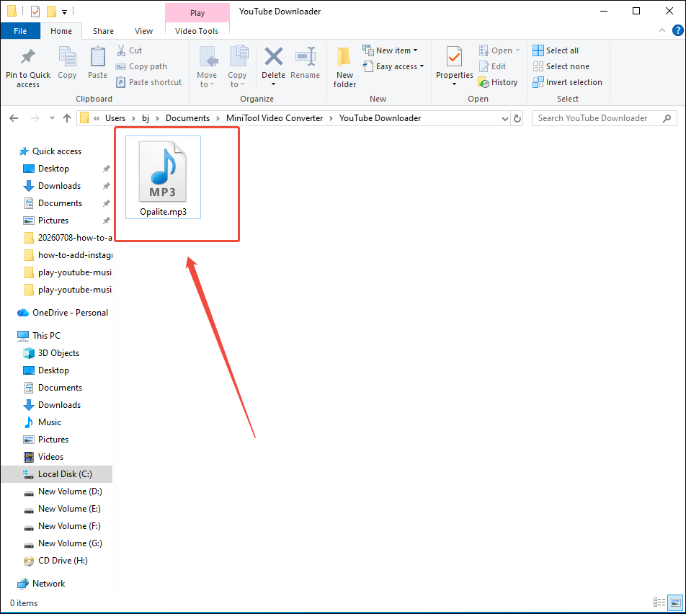Create a New folder
This screenshot has height=614, width=686.
(x=344, y=67)
